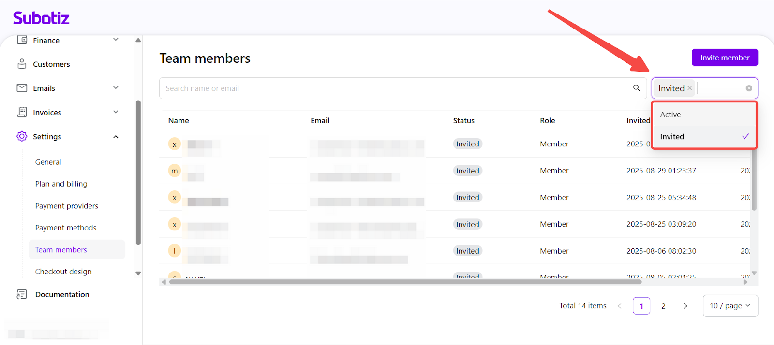Image resolution: width=774 pixels, height=345 pixels.
Task: Click the Customers person icon
Action: 22,64
